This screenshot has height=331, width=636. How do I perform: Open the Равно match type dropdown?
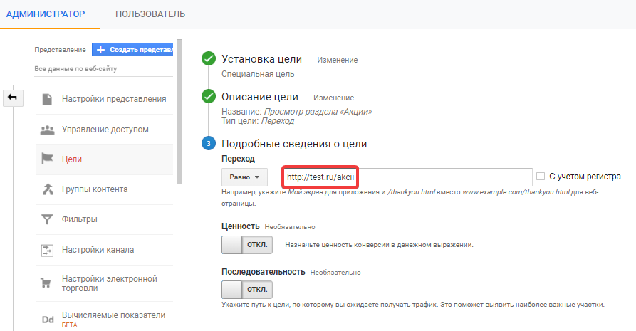coord(244,177)
